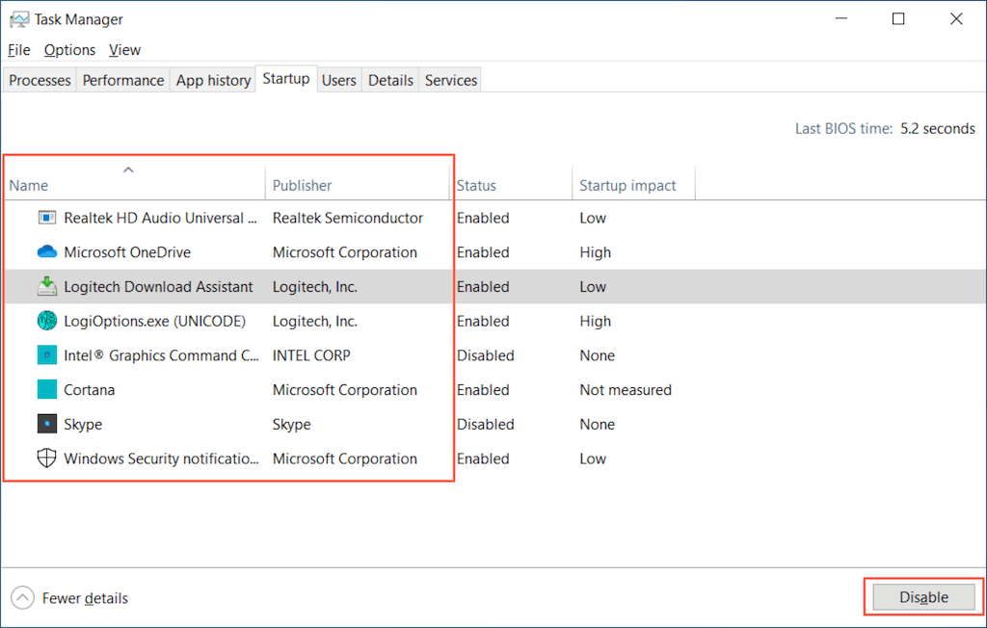
Task: Open the View menu
Action: 124,50
